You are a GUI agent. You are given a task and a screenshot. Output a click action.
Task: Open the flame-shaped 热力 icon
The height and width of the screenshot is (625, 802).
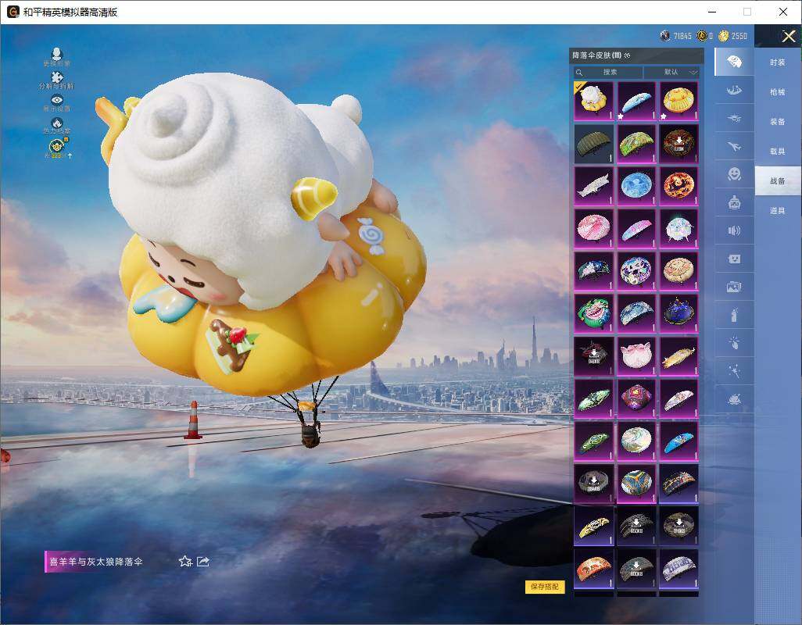(57, 123)
